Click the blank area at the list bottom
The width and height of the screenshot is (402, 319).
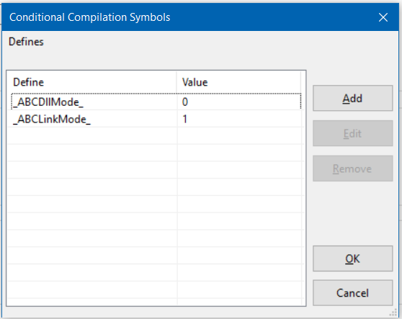point(156,302)
